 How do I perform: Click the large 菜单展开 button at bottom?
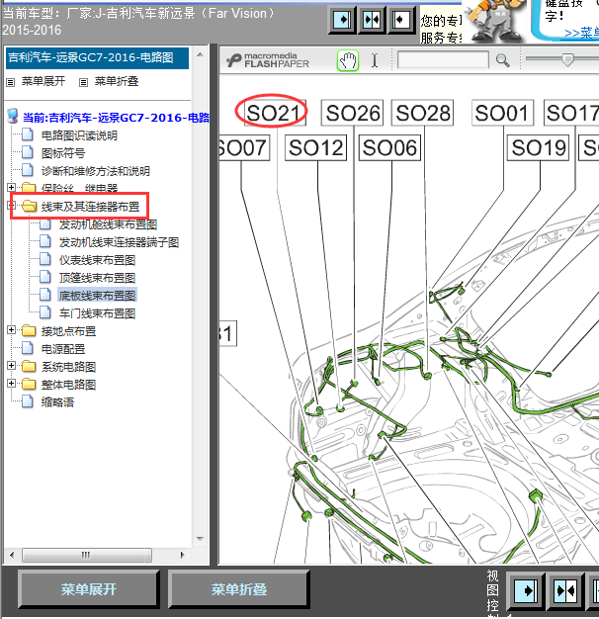click(88, 589)
